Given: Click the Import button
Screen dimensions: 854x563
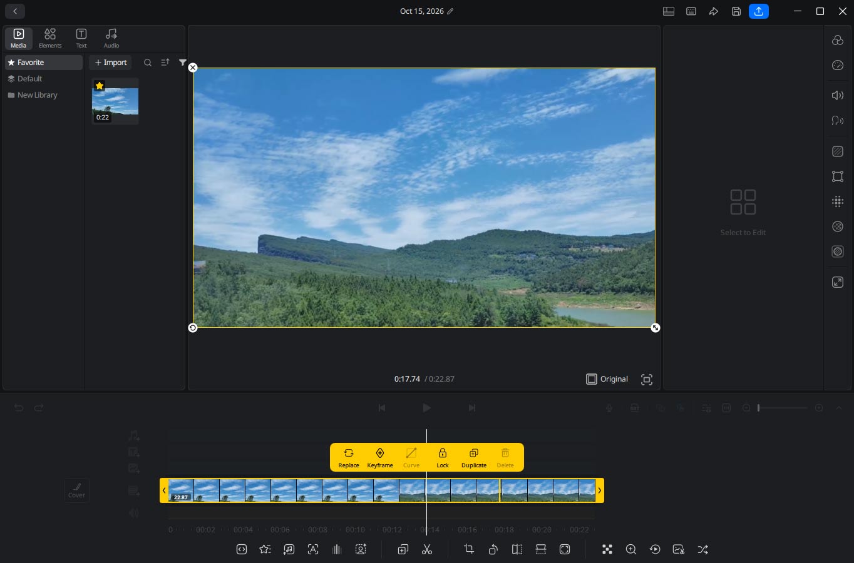Looking at the screenshot, I should [111, 63].
